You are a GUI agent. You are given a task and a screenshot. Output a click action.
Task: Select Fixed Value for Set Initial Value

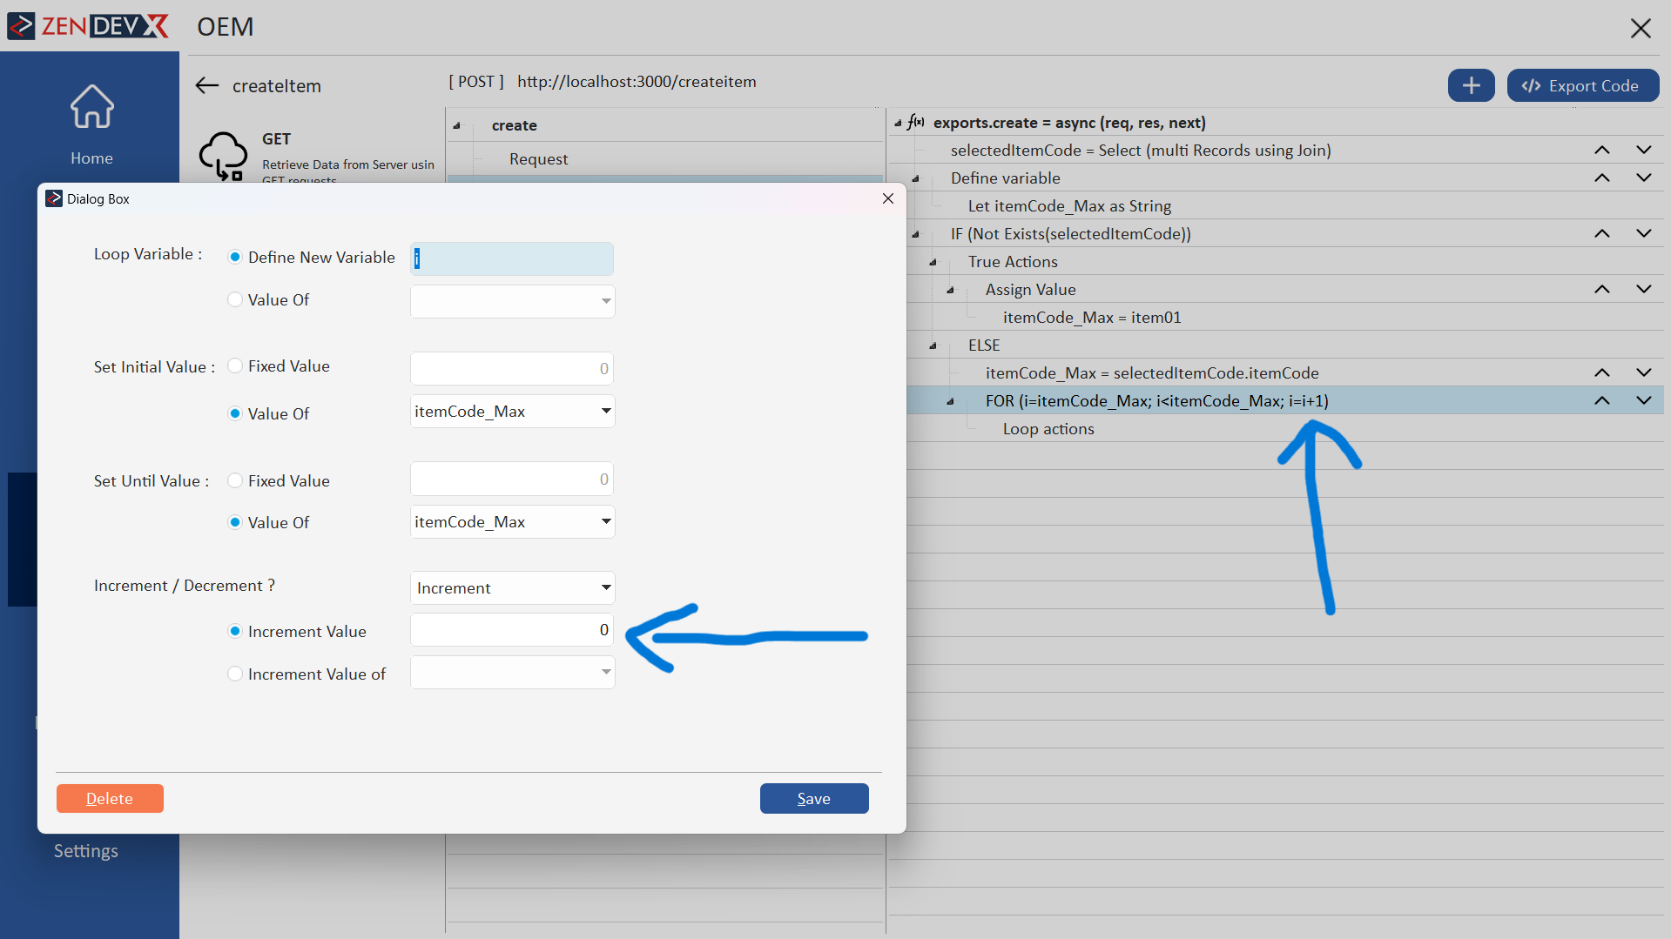[x=235, y=366]
